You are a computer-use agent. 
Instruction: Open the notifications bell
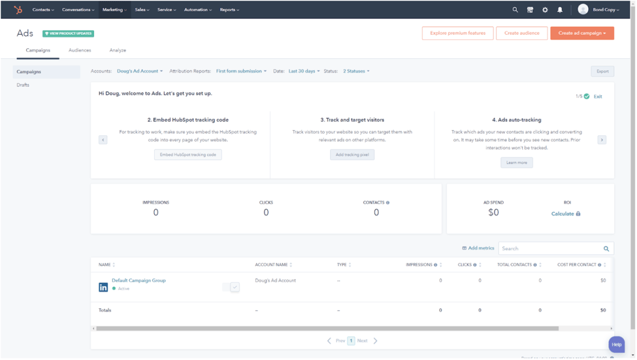tap(560, 10)
